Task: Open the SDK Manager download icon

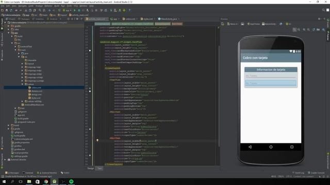Action: (124, 10)
